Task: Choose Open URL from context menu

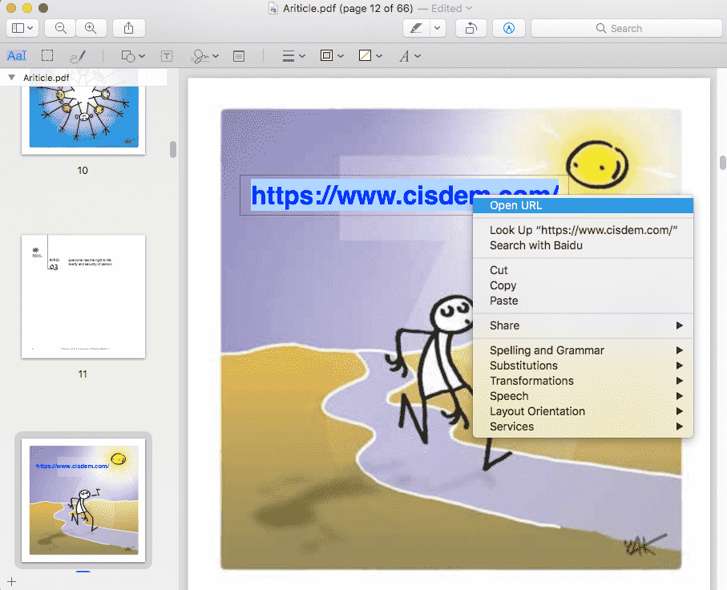Action: [x=583, y=205]
